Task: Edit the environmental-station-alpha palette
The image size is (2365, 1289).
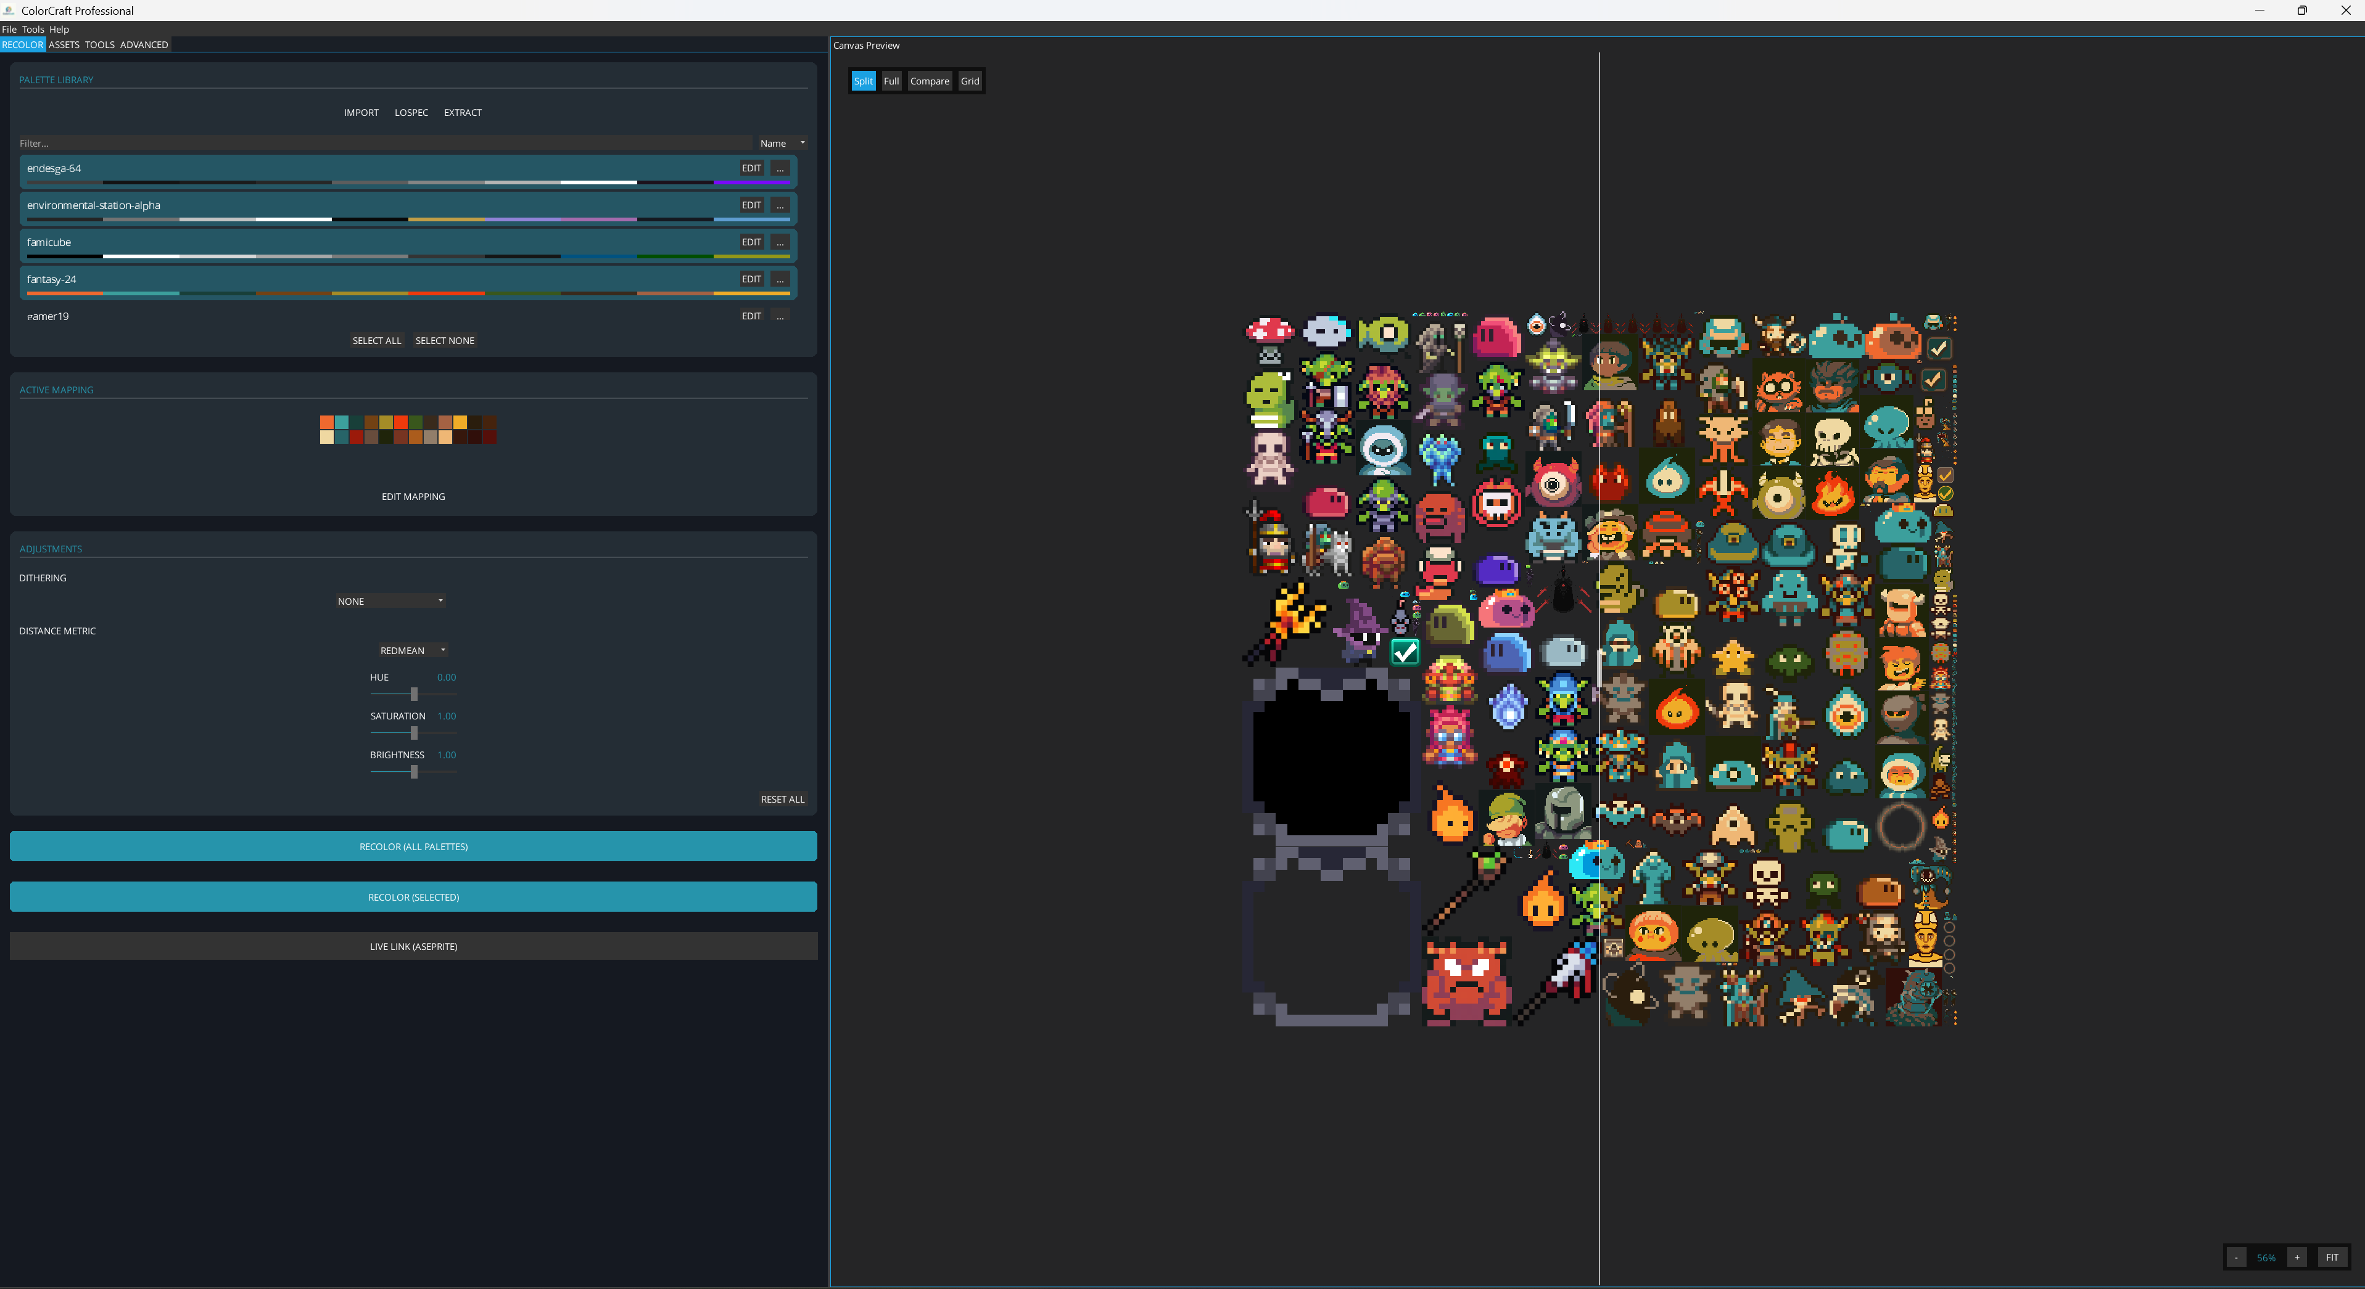Action: click(x=751, y=205)
